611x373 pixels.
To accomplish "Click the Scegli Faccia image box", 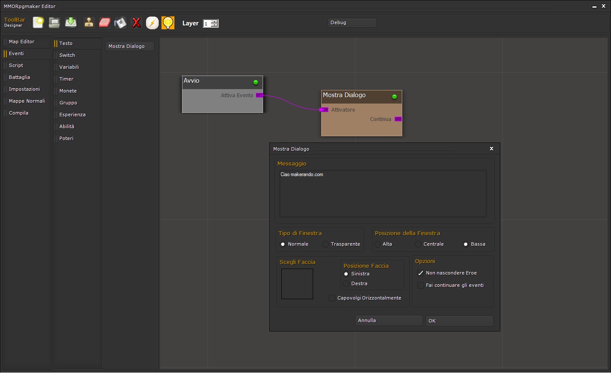I will coord(297,284).
